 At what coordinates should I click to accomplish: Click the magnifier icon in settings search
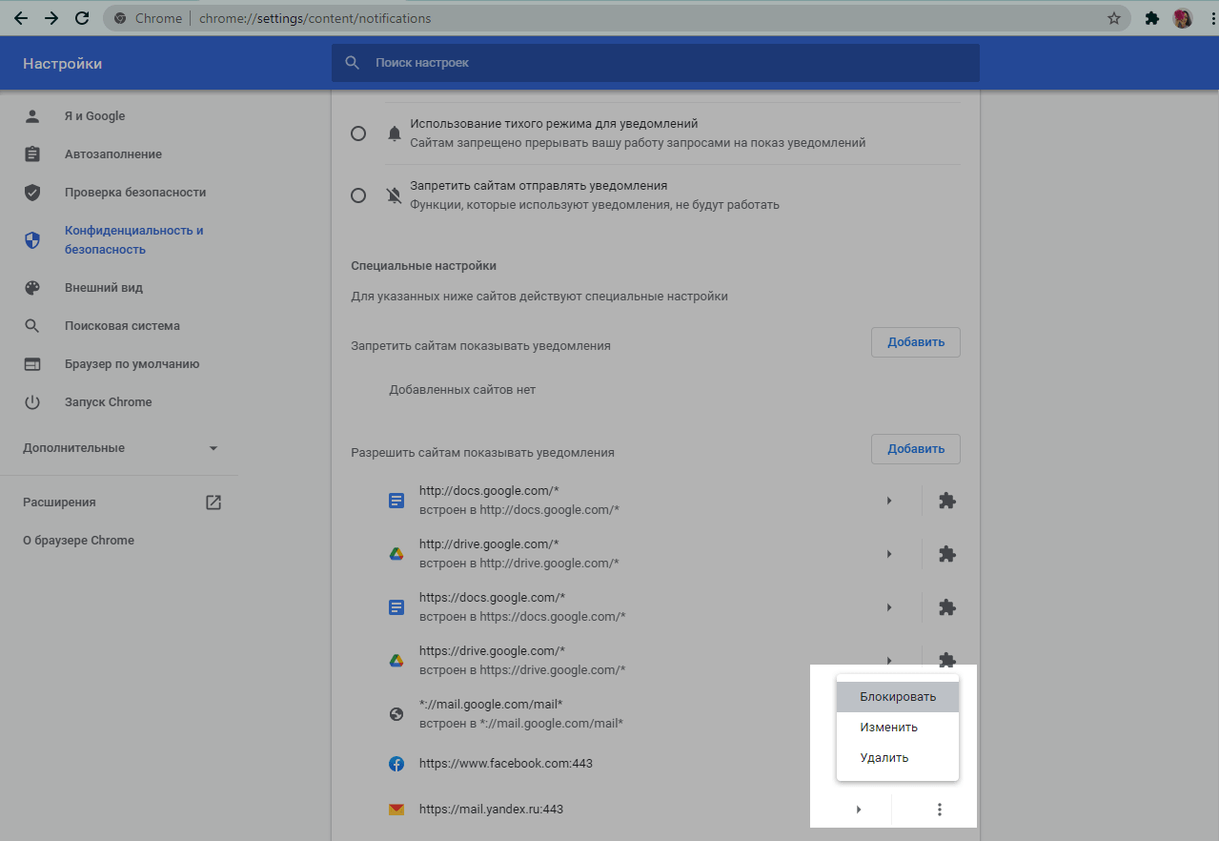[x=353, y=63]
